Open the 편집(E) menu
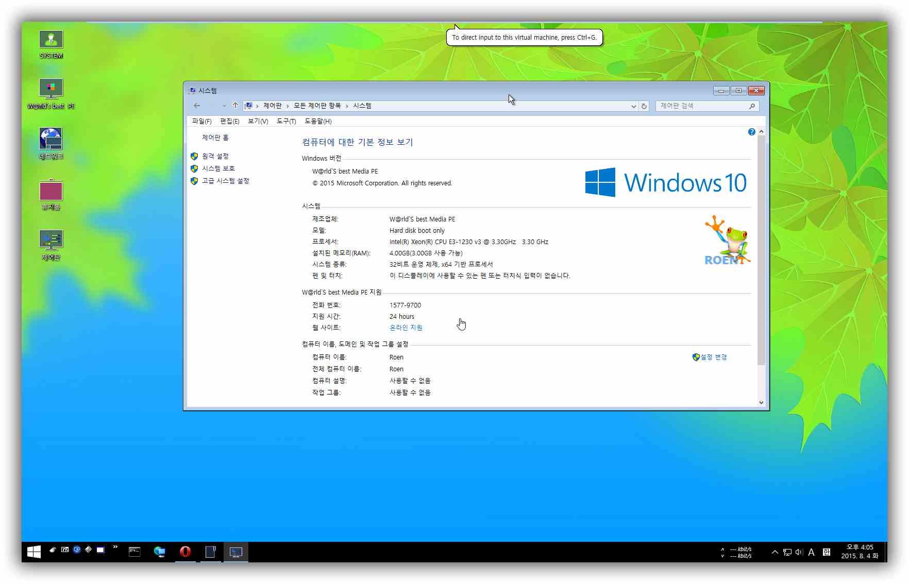Image resolution: width=909 pixels, height=584 pixels. click(x=229, y=121)
